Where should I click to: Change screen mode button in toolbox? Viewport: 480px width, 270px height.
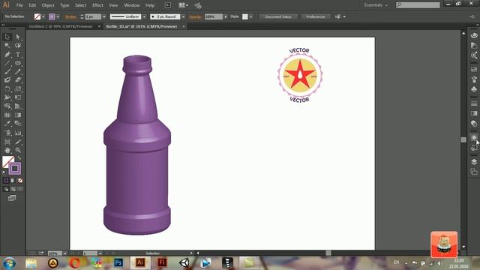point(12,198)
